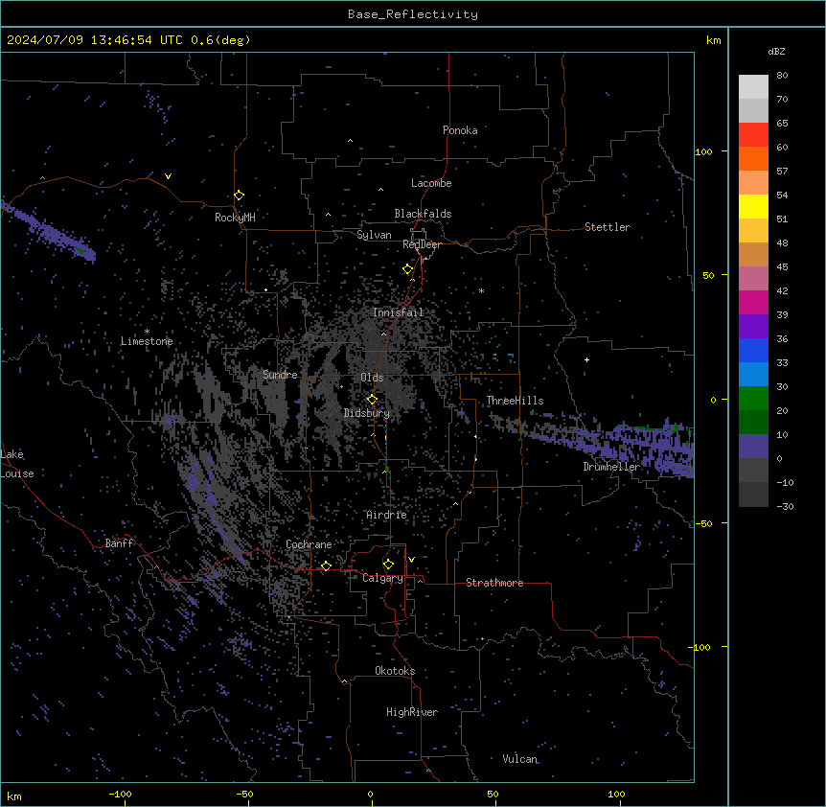The height and width of the screenshot is (807, 826).
Task: Click the asterisk marker east of Innisfail
Action: pyautogui.click(x=481, y=290)
